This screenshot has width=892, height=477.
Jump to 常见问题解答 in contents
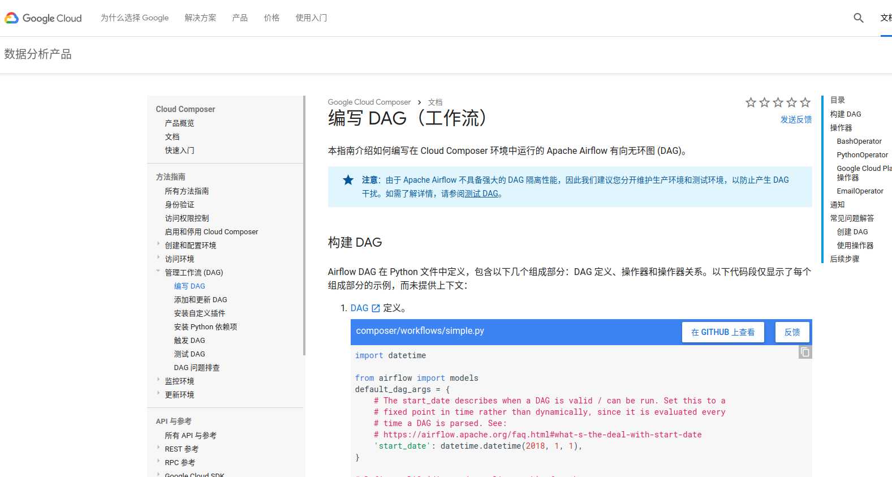click(x=852, y=218)
